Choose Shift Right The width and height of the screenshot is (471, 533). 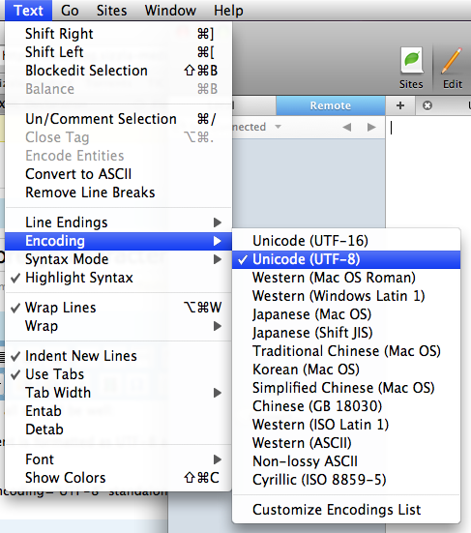[x=118, y=34]
